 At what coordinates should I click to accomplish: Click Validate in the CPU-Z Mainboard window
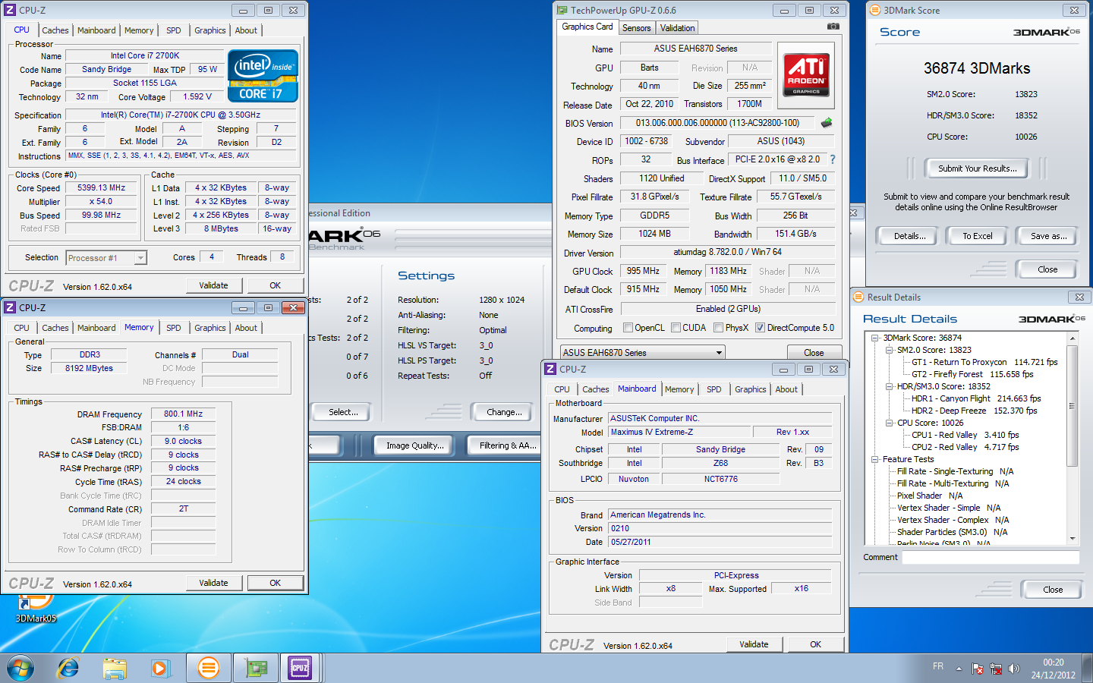coord(754,644)
